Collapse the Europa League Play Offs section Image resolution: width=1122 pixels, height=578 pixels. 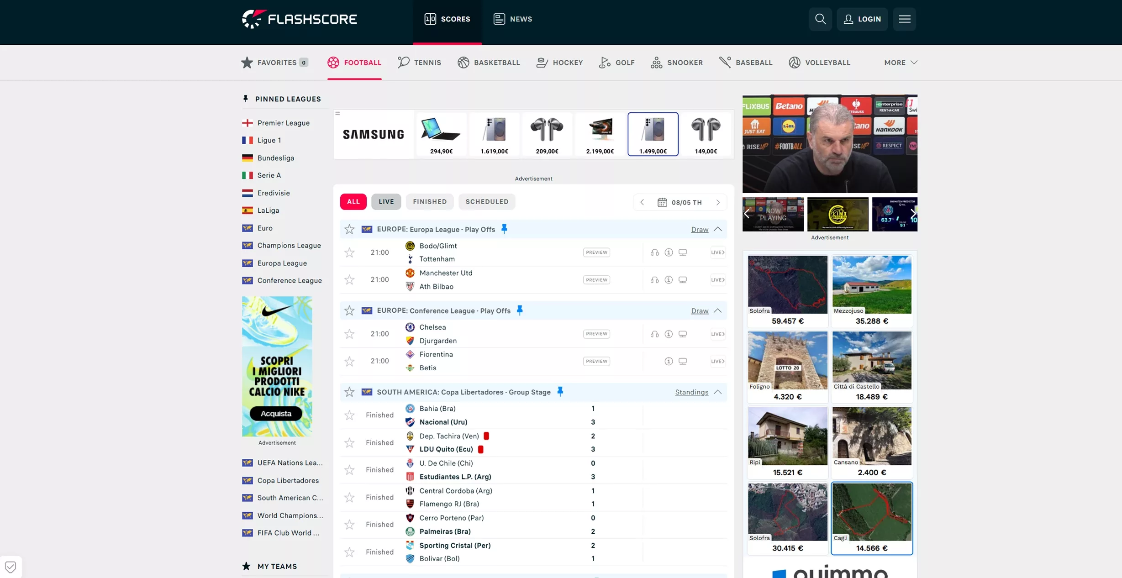718,229
